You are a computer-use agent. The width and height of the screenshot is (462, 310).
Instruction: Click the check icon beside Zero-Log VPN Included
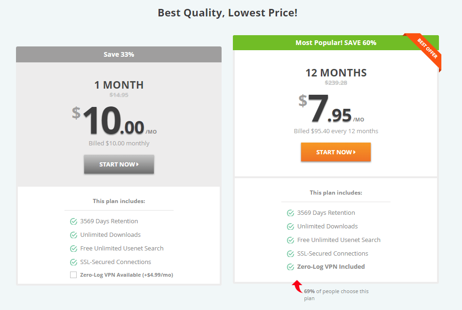291,267
